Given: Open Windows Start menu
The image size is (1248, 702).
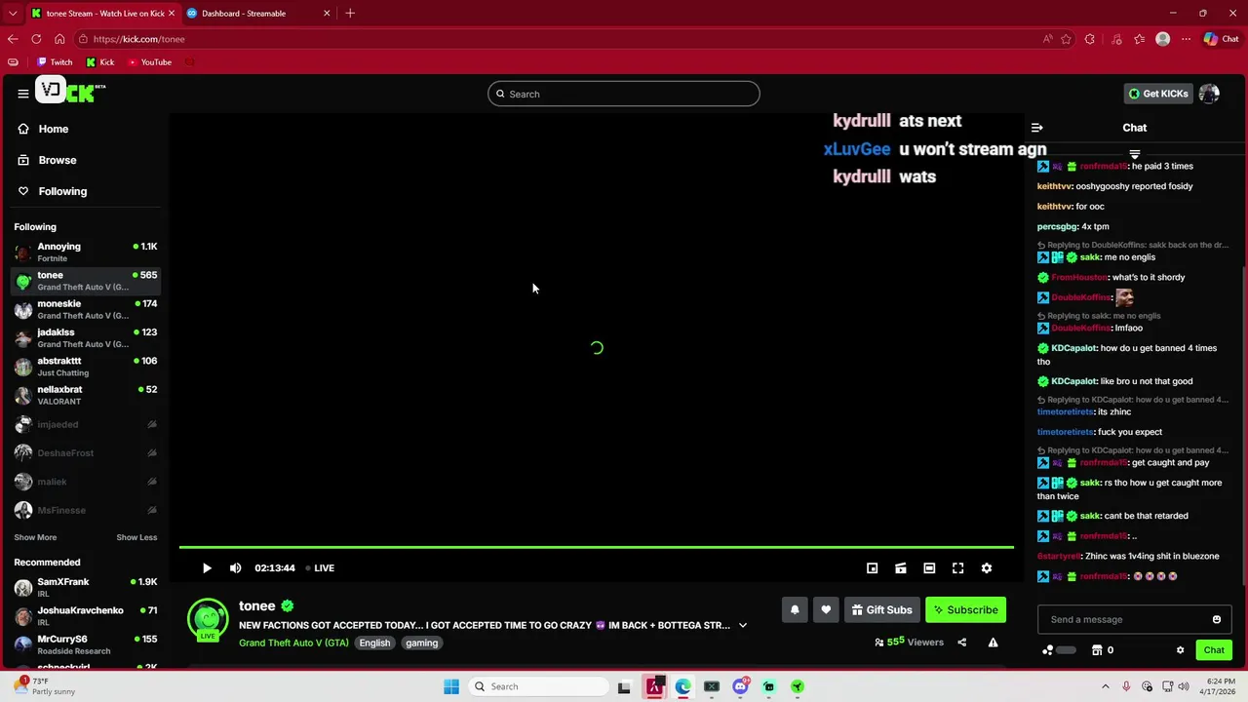Looking at the screenshot, I should (451, 686).
